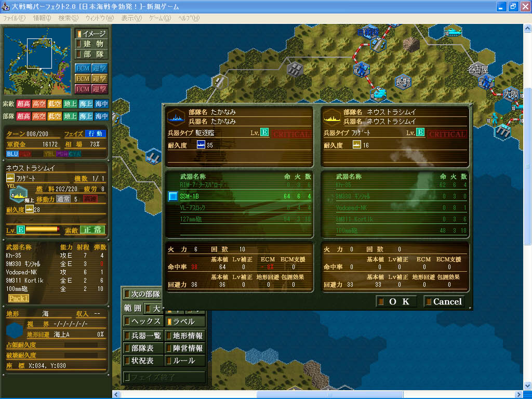532x399 pixels.
Task: Toggle 索敵 海上 filter
Action: [x=86, y=104]
